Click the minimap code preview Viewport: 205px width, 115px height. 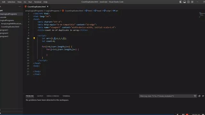pos(202,15)
